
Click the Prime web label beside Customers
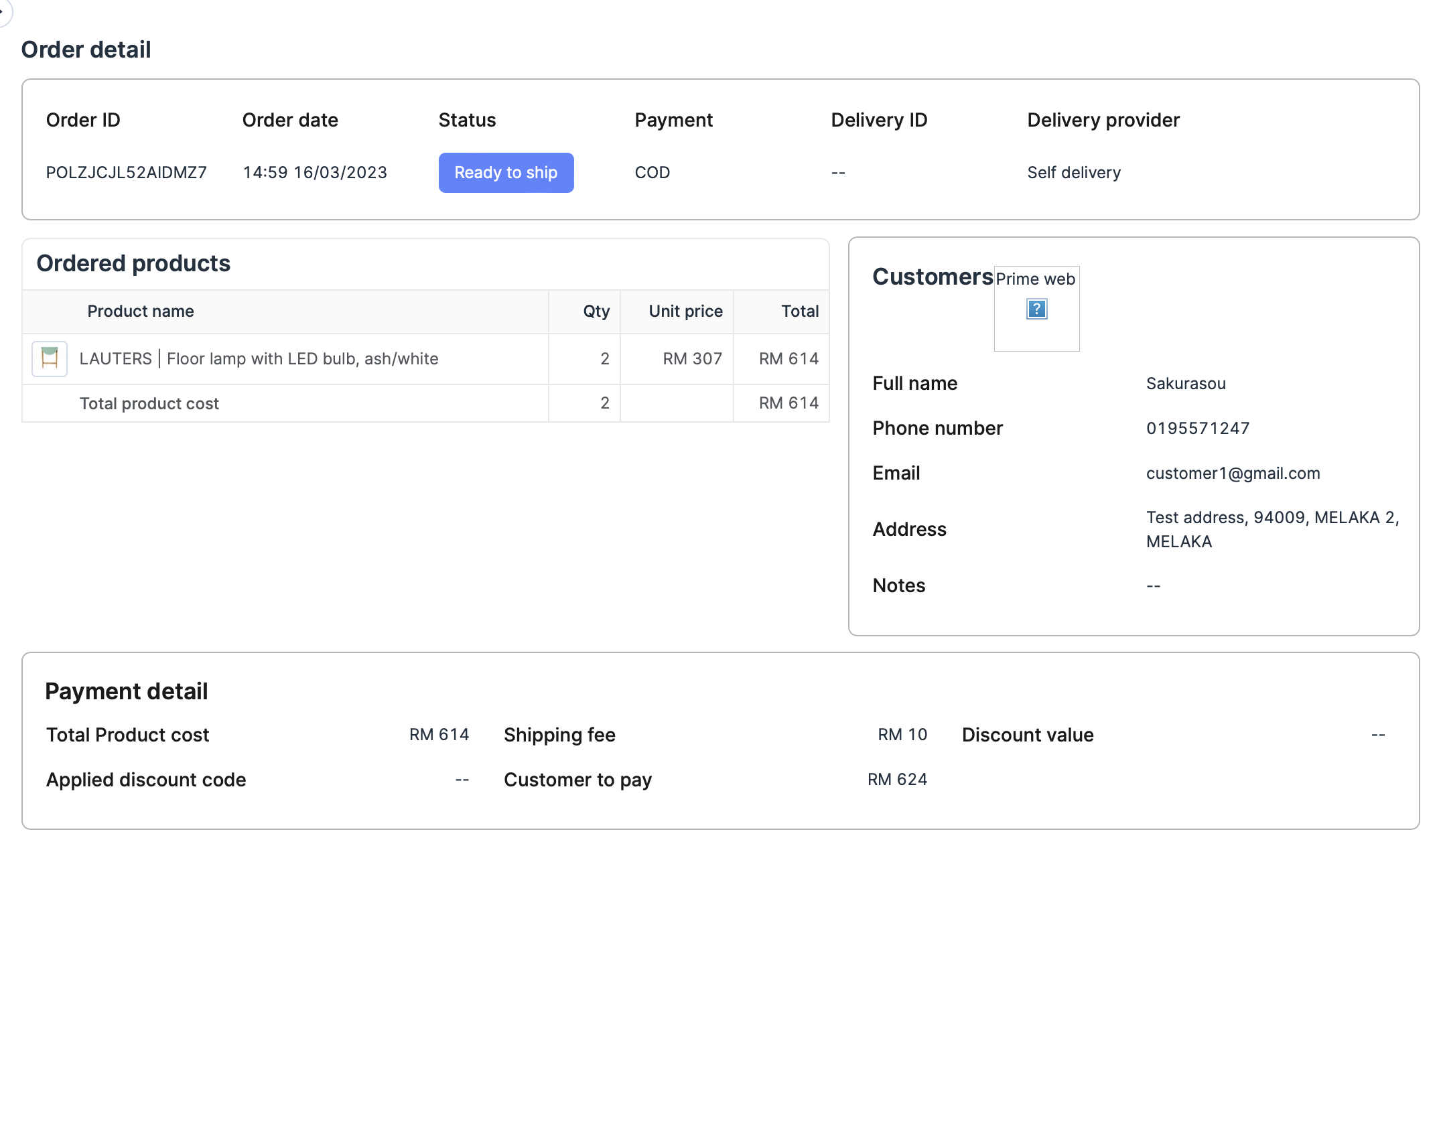(x=1035, y=279)
